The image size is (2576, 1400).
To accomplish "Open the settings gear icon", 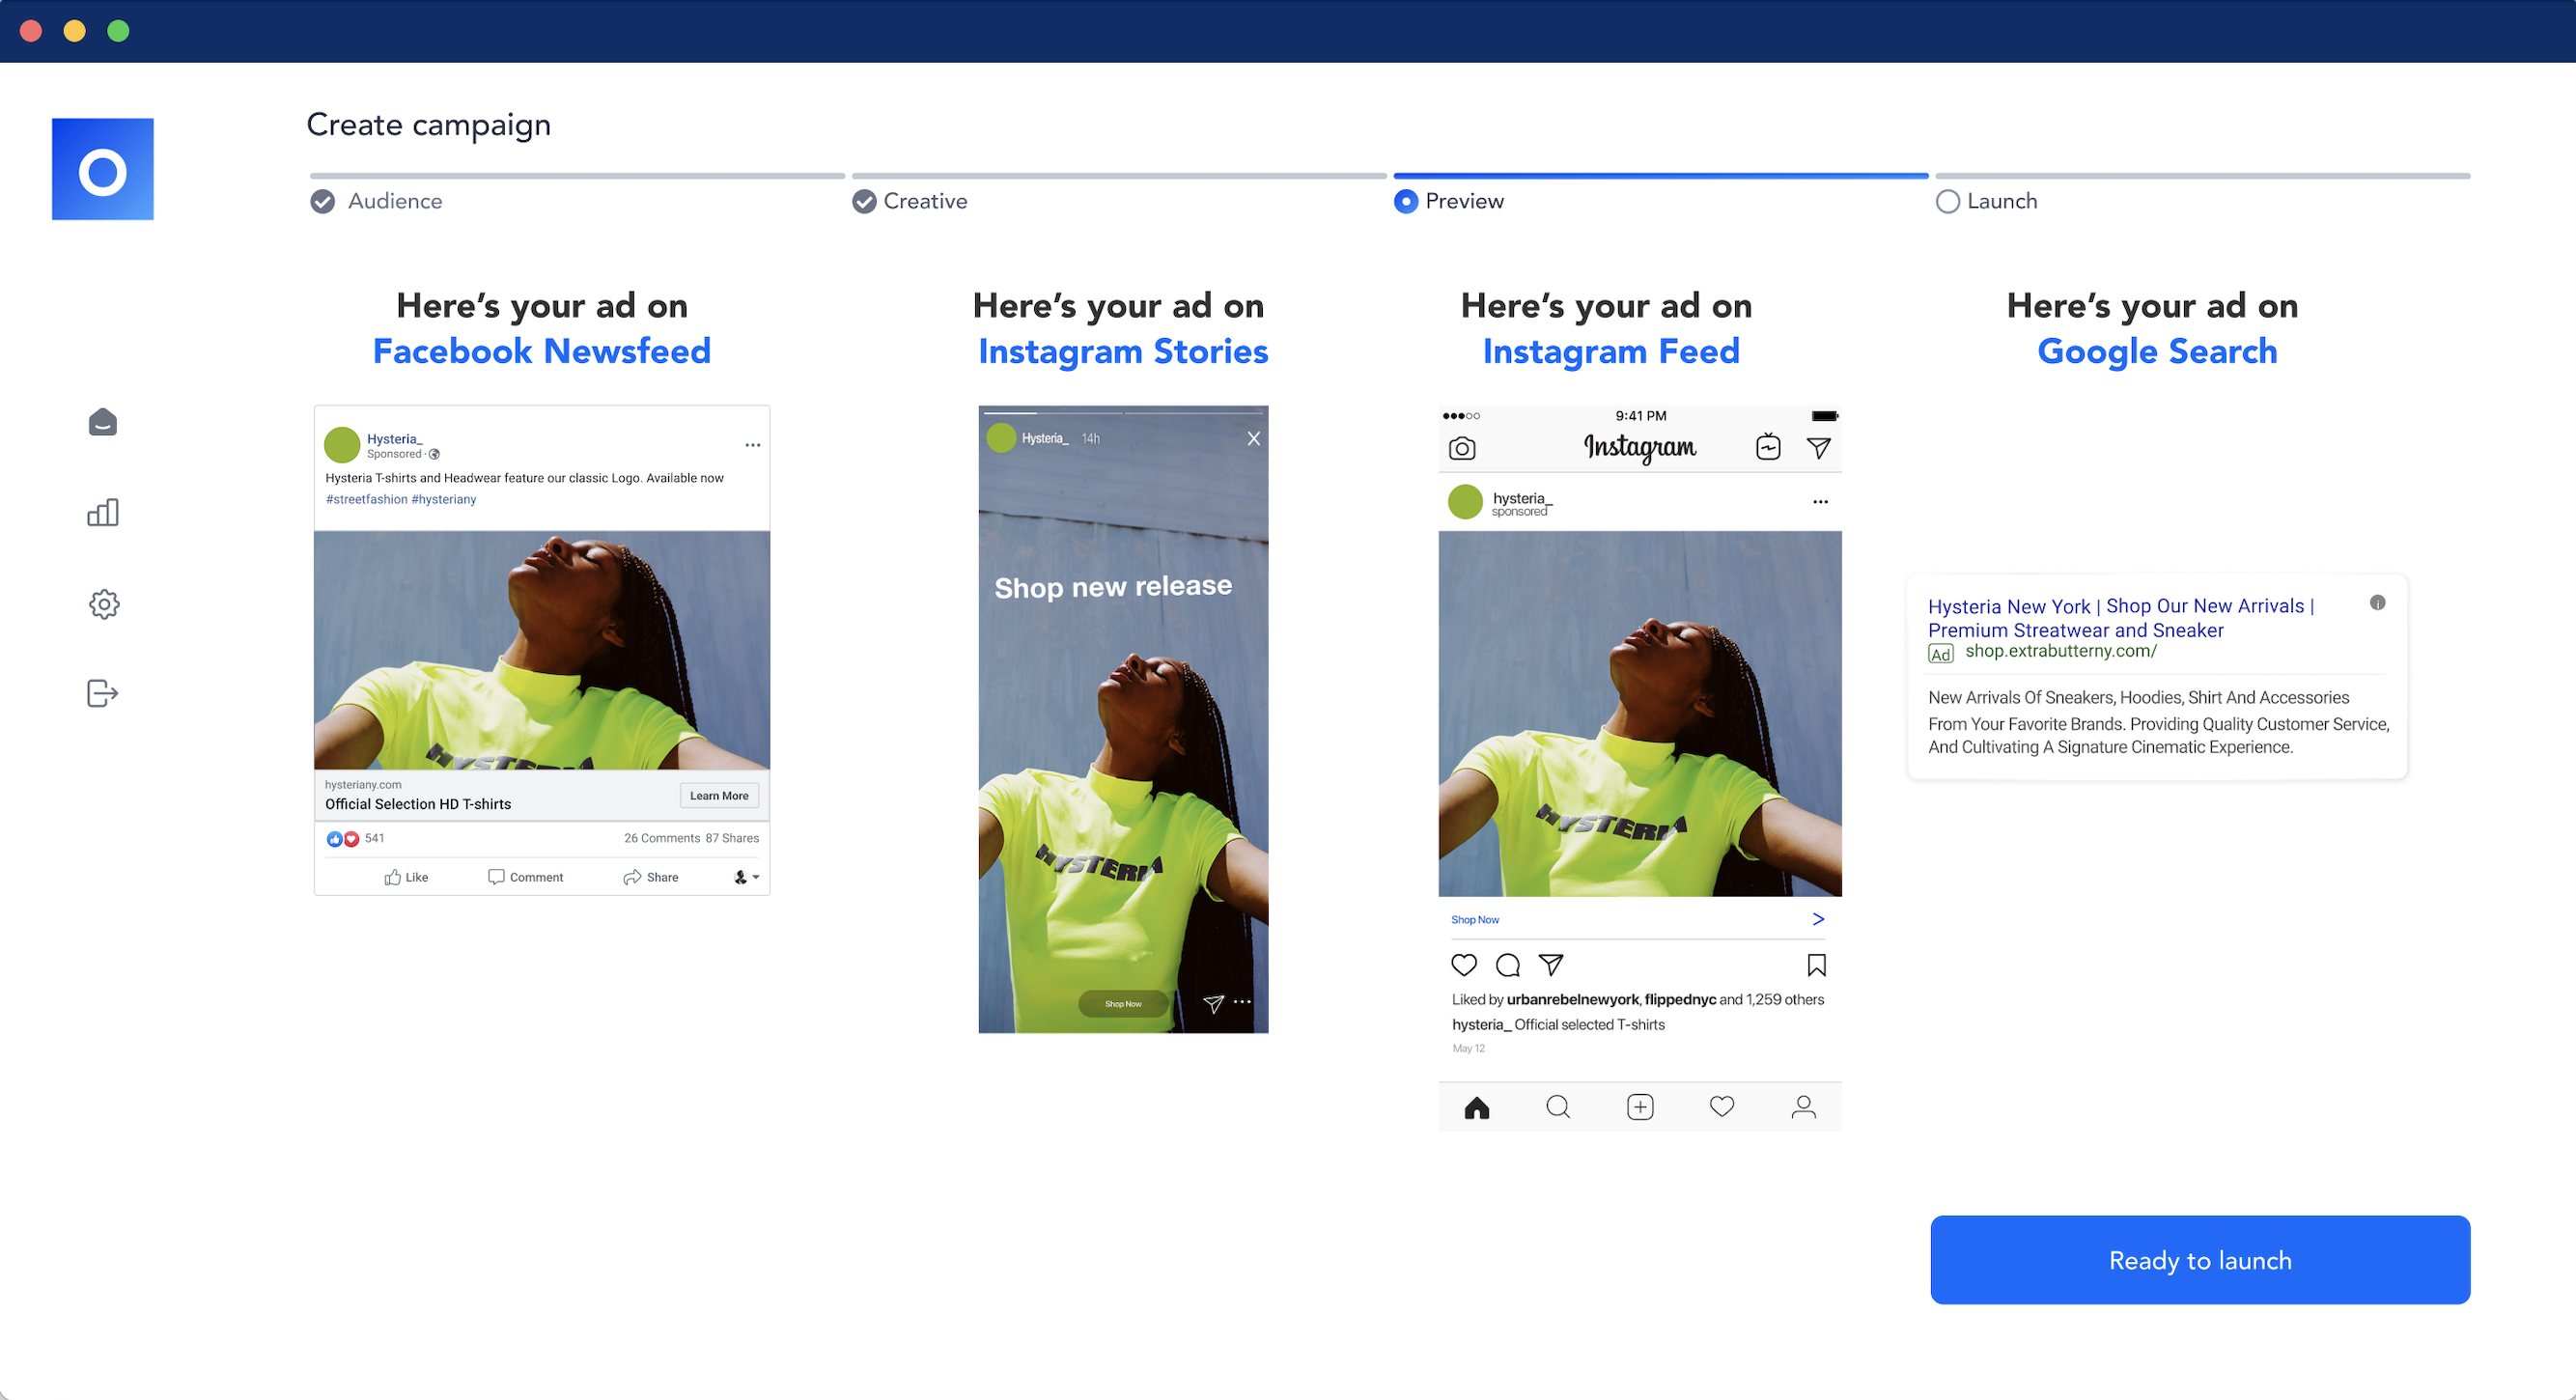I will click(x=104, y=604).
